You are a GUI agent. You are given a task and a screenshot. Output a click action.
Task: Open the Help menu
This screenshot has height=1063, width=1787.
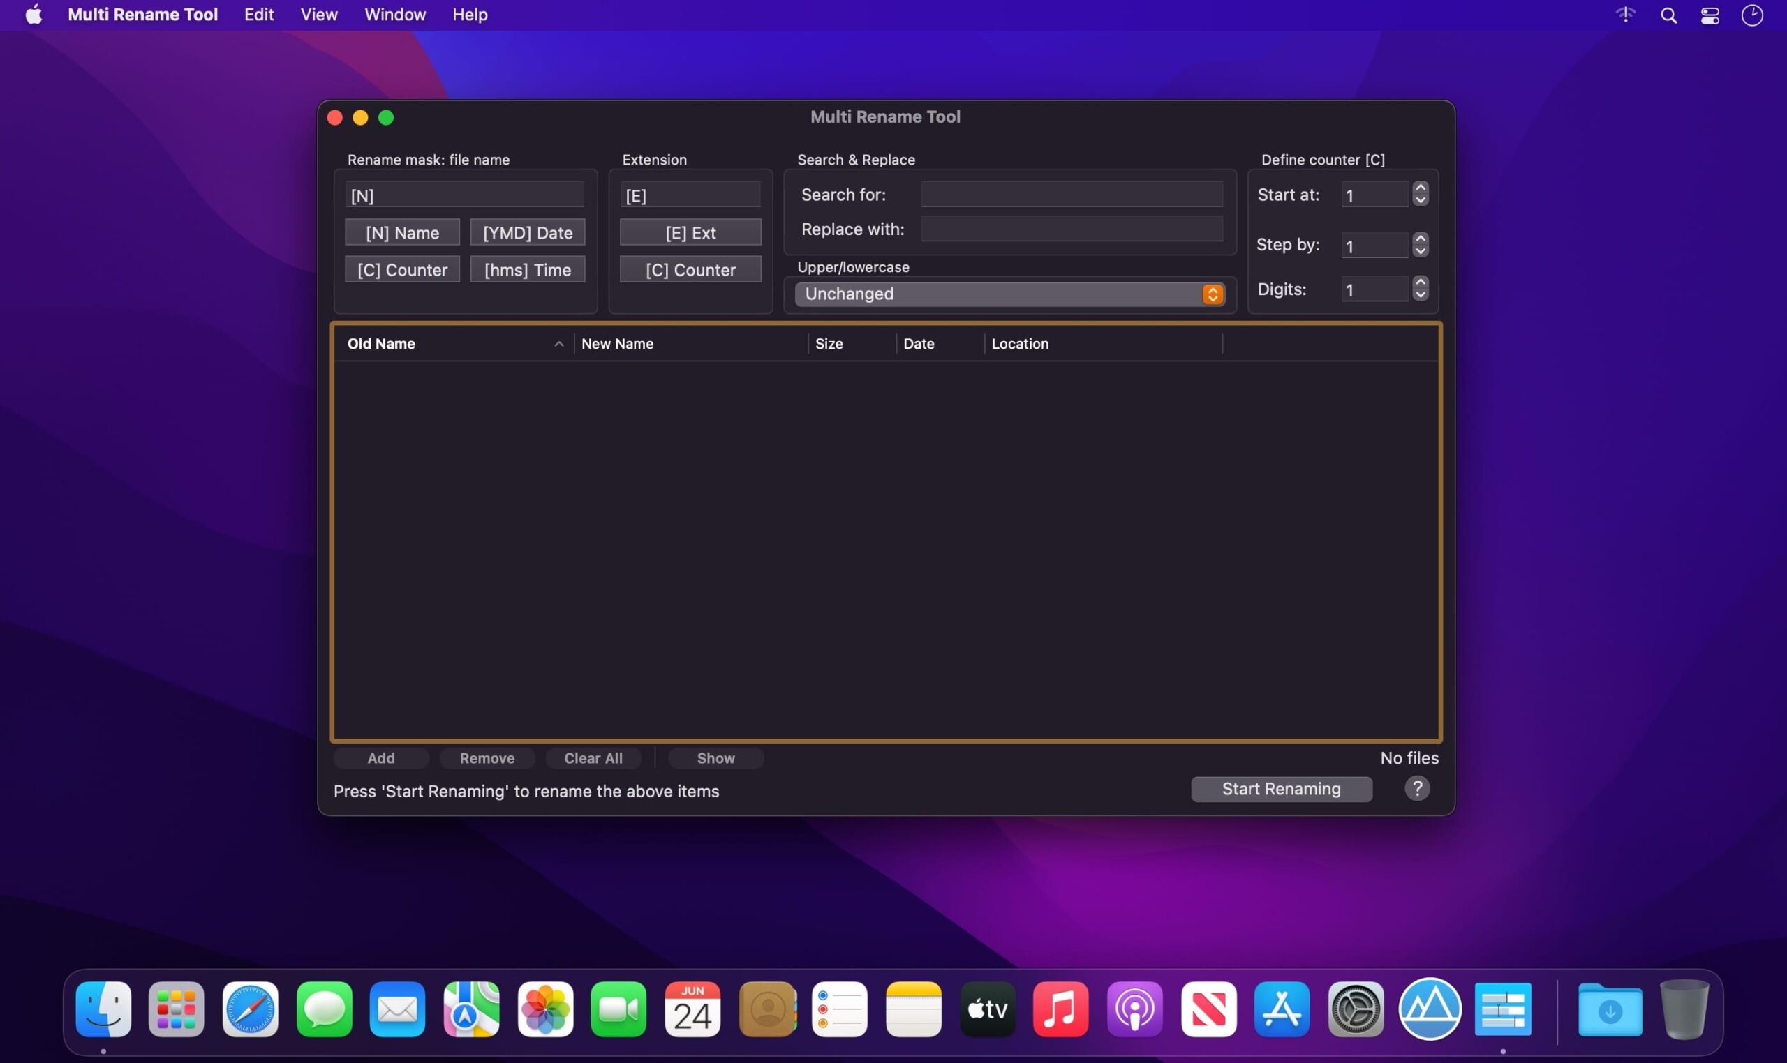click(469, 15)
